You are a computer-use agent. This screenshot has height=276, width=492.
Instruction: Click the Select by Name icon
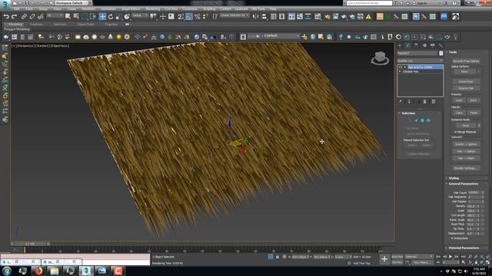(x=76, y=17)
